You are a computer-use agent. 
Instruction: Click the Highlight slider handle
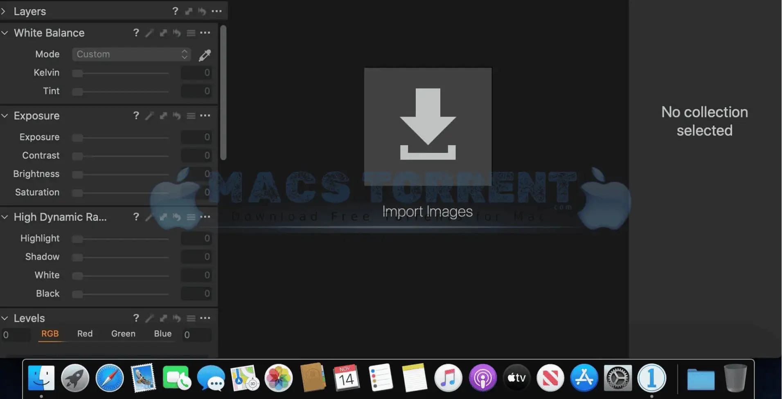pos(77,239)
